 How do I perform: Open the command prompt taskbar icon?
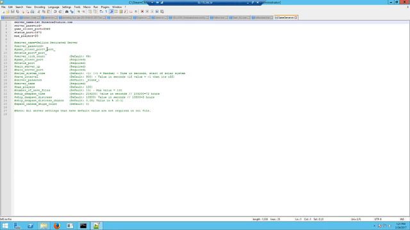point(83,226)
